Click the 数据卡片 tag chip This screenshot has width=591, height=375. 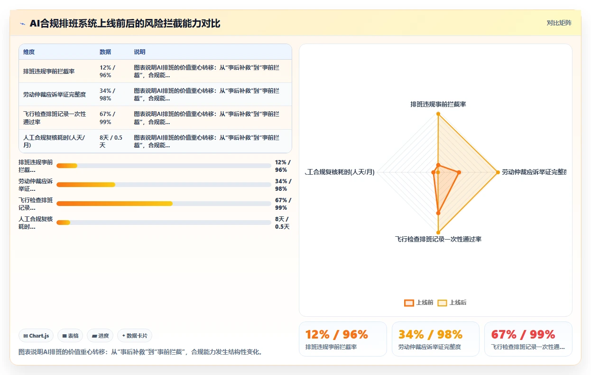point(135,336)
